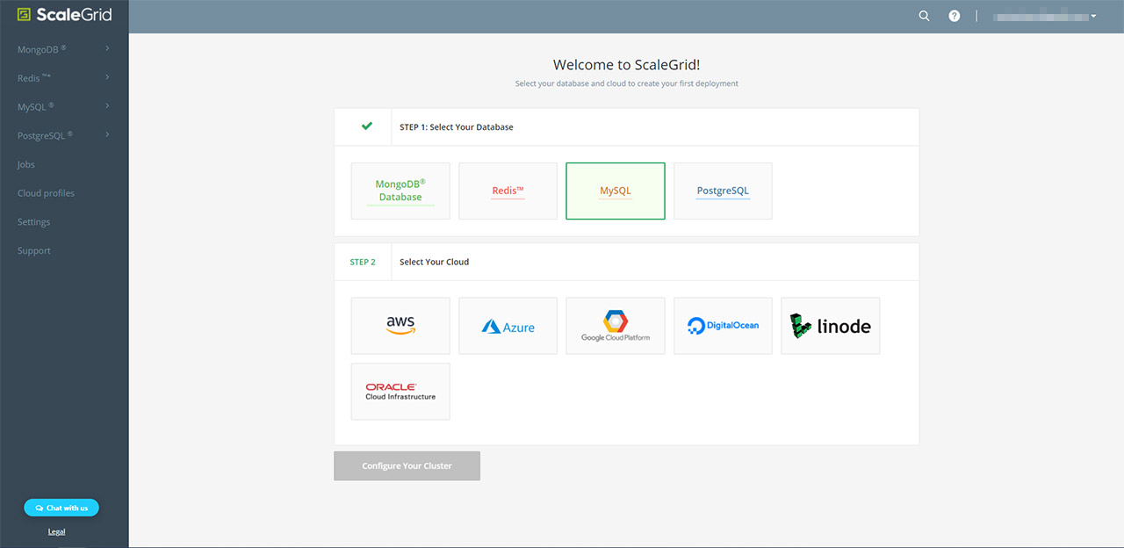
Task: Click the STEP 1: Select Your Database heading
Action: (457, 127)
